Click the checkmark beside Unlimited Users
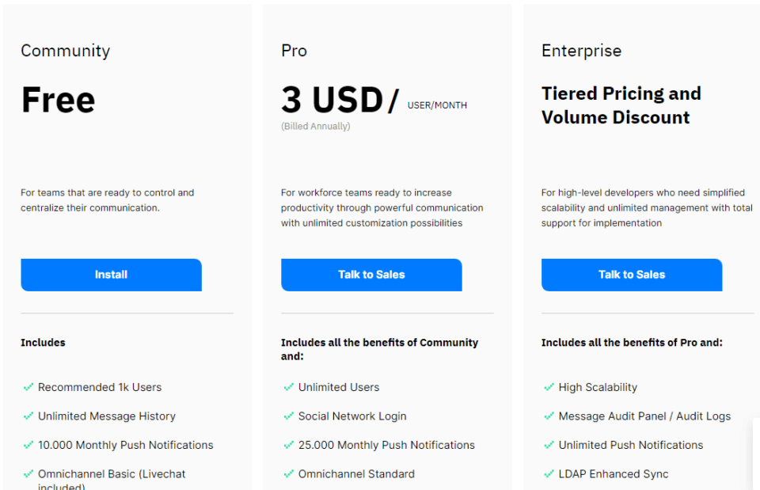Viewport: 760px width, 490px height. [289, 387]
